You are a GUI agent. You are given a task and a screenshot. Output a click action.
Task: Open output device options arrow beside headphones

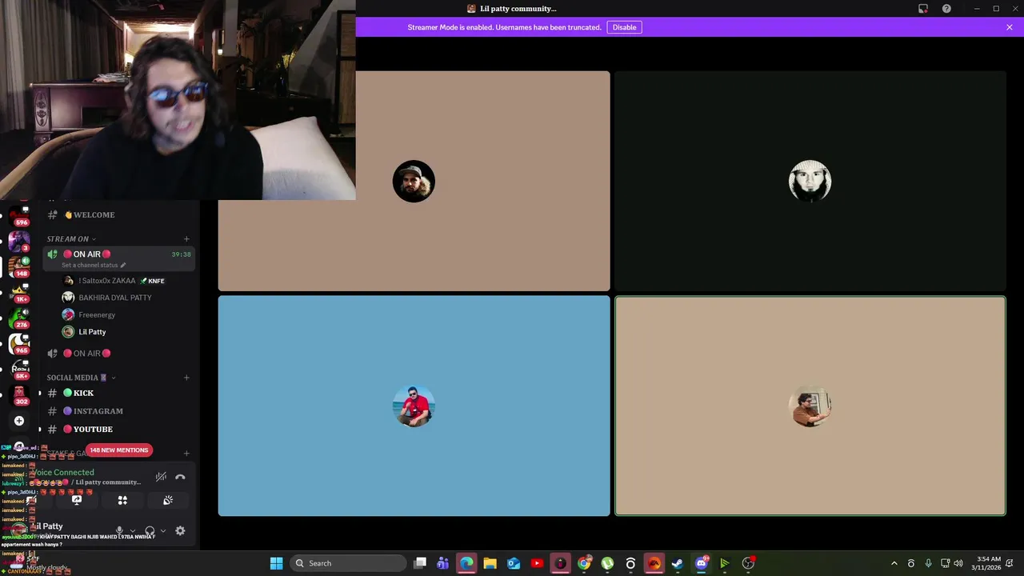tap(162, 530)
